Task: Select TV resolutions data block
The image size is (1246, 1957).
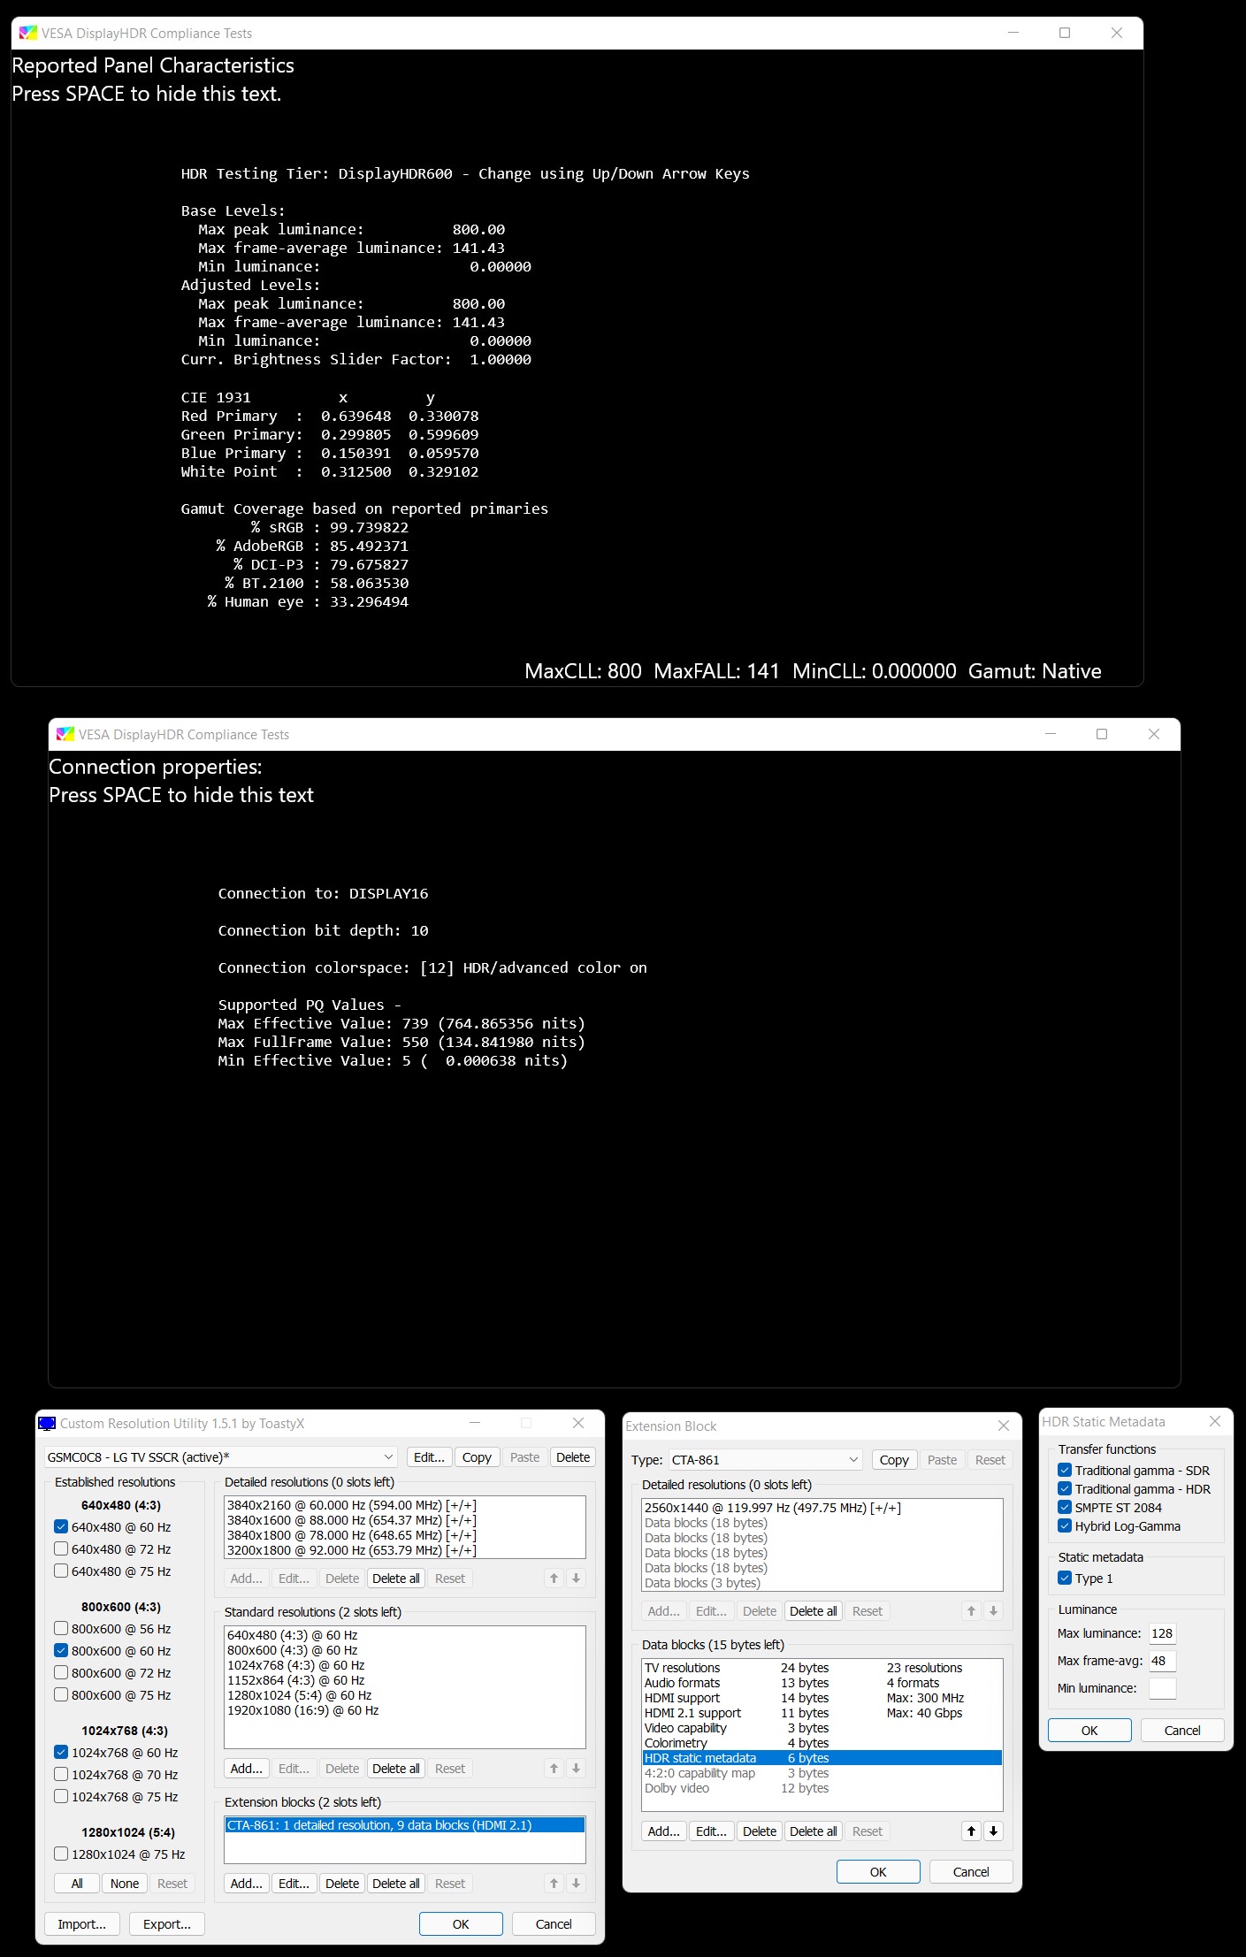Action: (822, 1667)
